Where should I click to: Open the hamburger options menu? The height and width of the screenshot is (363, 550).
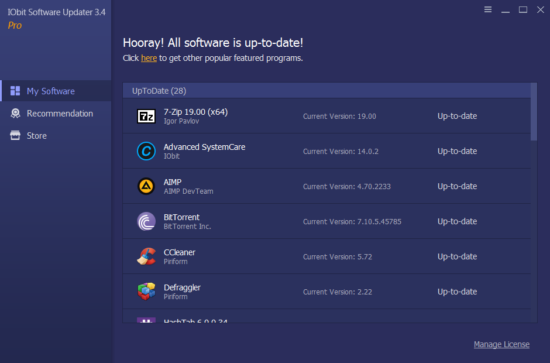[x=488, y=9]
